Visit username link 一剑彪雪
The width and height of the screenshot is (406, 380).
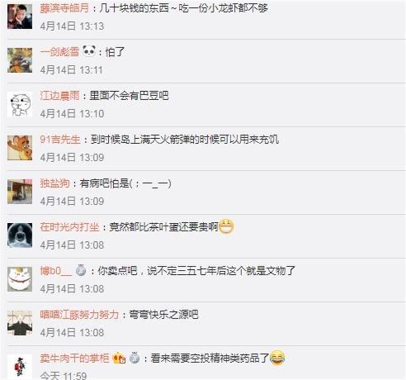coord(60,52)
